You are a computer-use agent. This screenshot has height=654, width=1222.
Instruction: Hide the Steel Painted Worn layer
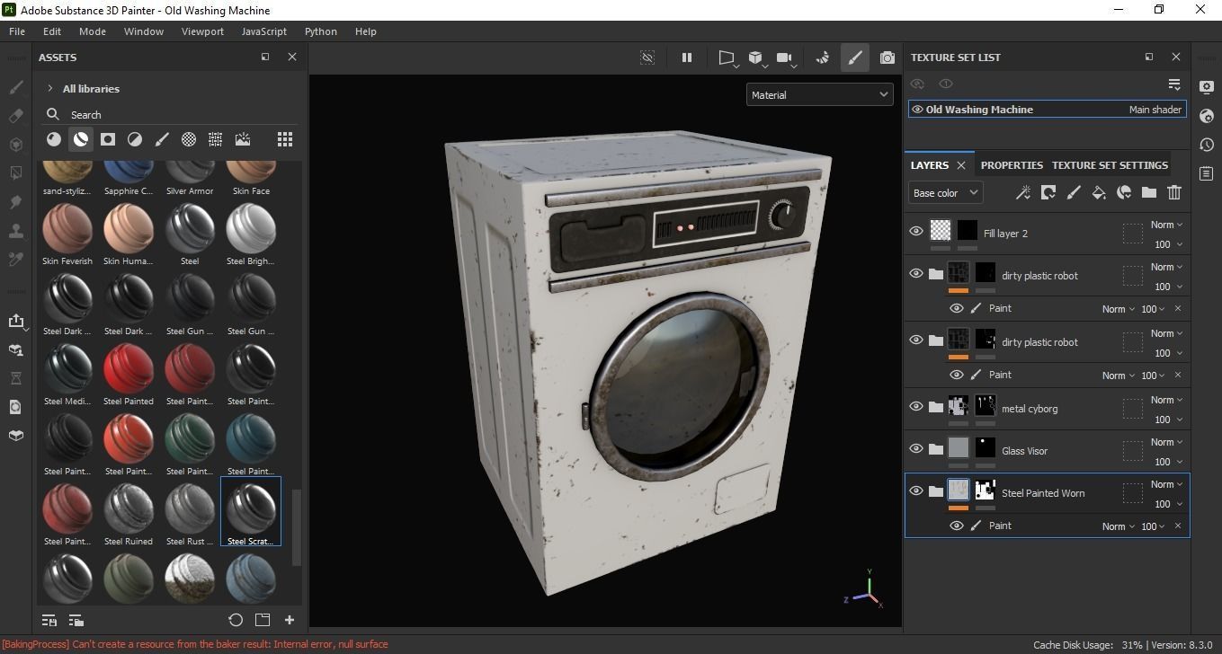(x=916, y=490)
